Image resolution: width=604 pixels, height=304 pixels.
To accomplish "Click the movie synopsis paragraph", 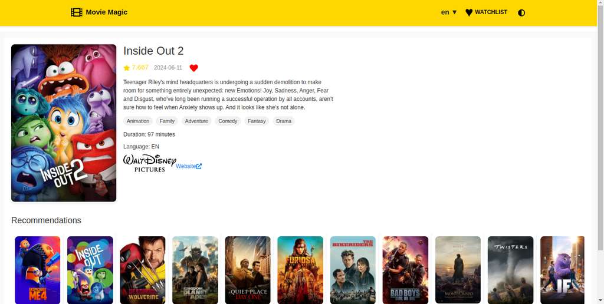I will [228, 95].
